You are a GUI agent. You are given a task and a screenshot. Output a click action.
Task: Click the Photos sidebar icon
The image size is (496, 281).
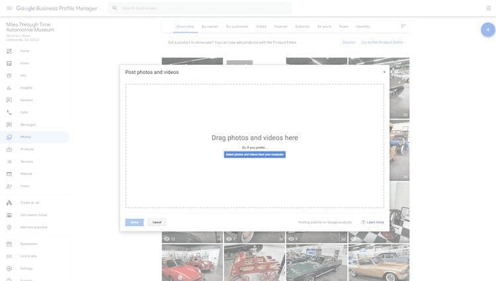click(x=9, y=137)
